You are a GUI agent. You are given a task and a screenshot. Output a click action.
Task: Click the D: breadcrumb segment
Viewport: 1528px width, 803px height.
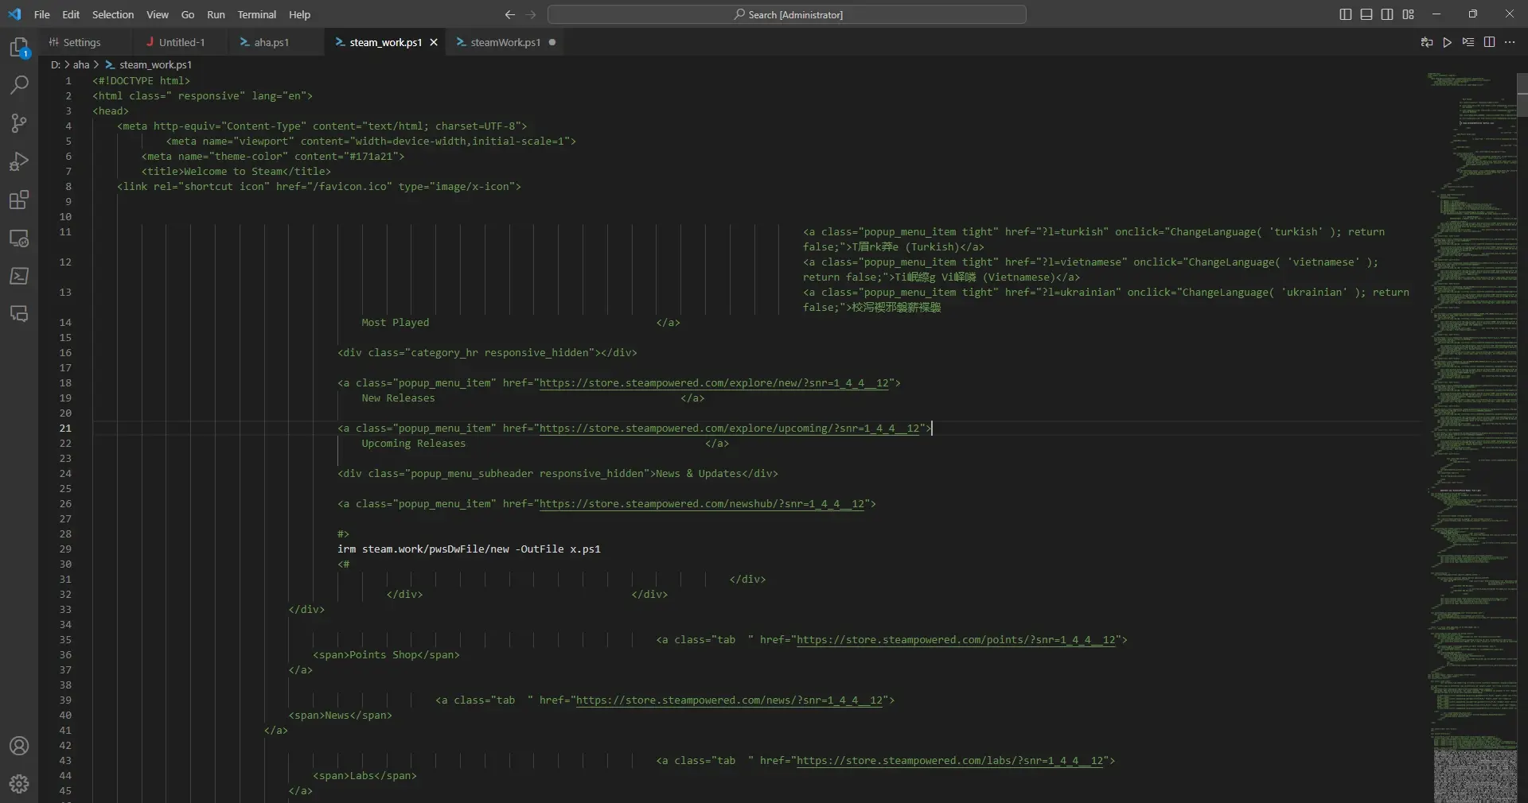(56, 64)
